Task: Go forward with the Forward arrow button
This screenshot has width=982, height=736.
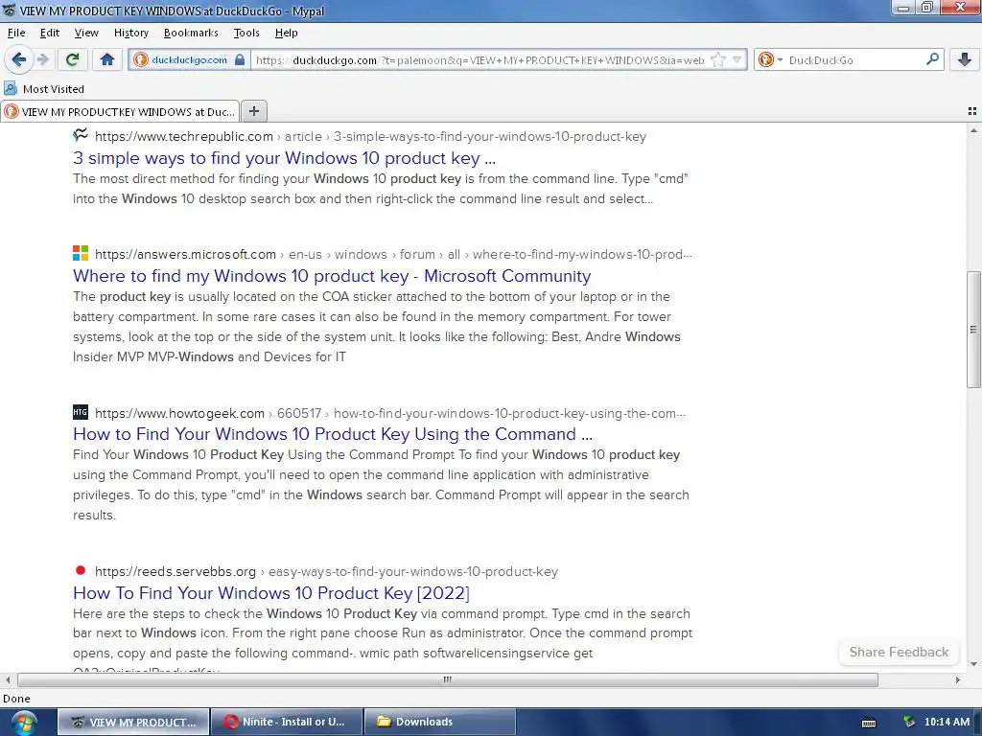Action: click(42, 59)
